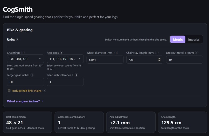Image resolution: width=209 pixels, height=136 pixels.
Task: Click '59.4 gear inches · Standard chain' text
Action: click(x=25, y=128)
